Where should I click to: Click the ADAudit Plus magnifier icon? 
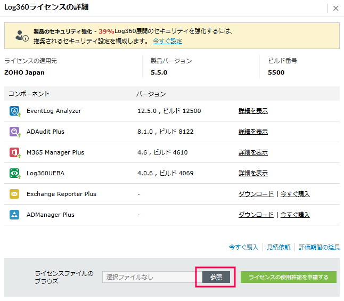[14, 132]
